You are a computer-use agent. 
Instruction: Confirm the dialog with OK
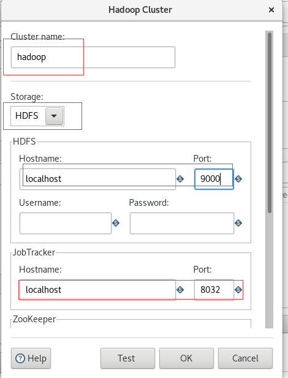(x=186, y=358)
